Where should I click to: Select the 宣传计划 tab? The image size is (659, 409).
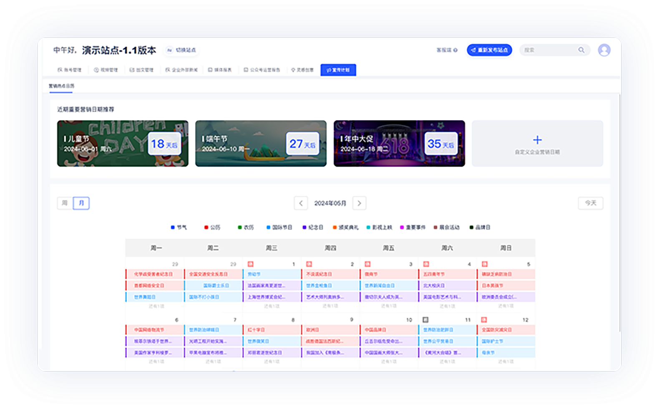point(338,70)
